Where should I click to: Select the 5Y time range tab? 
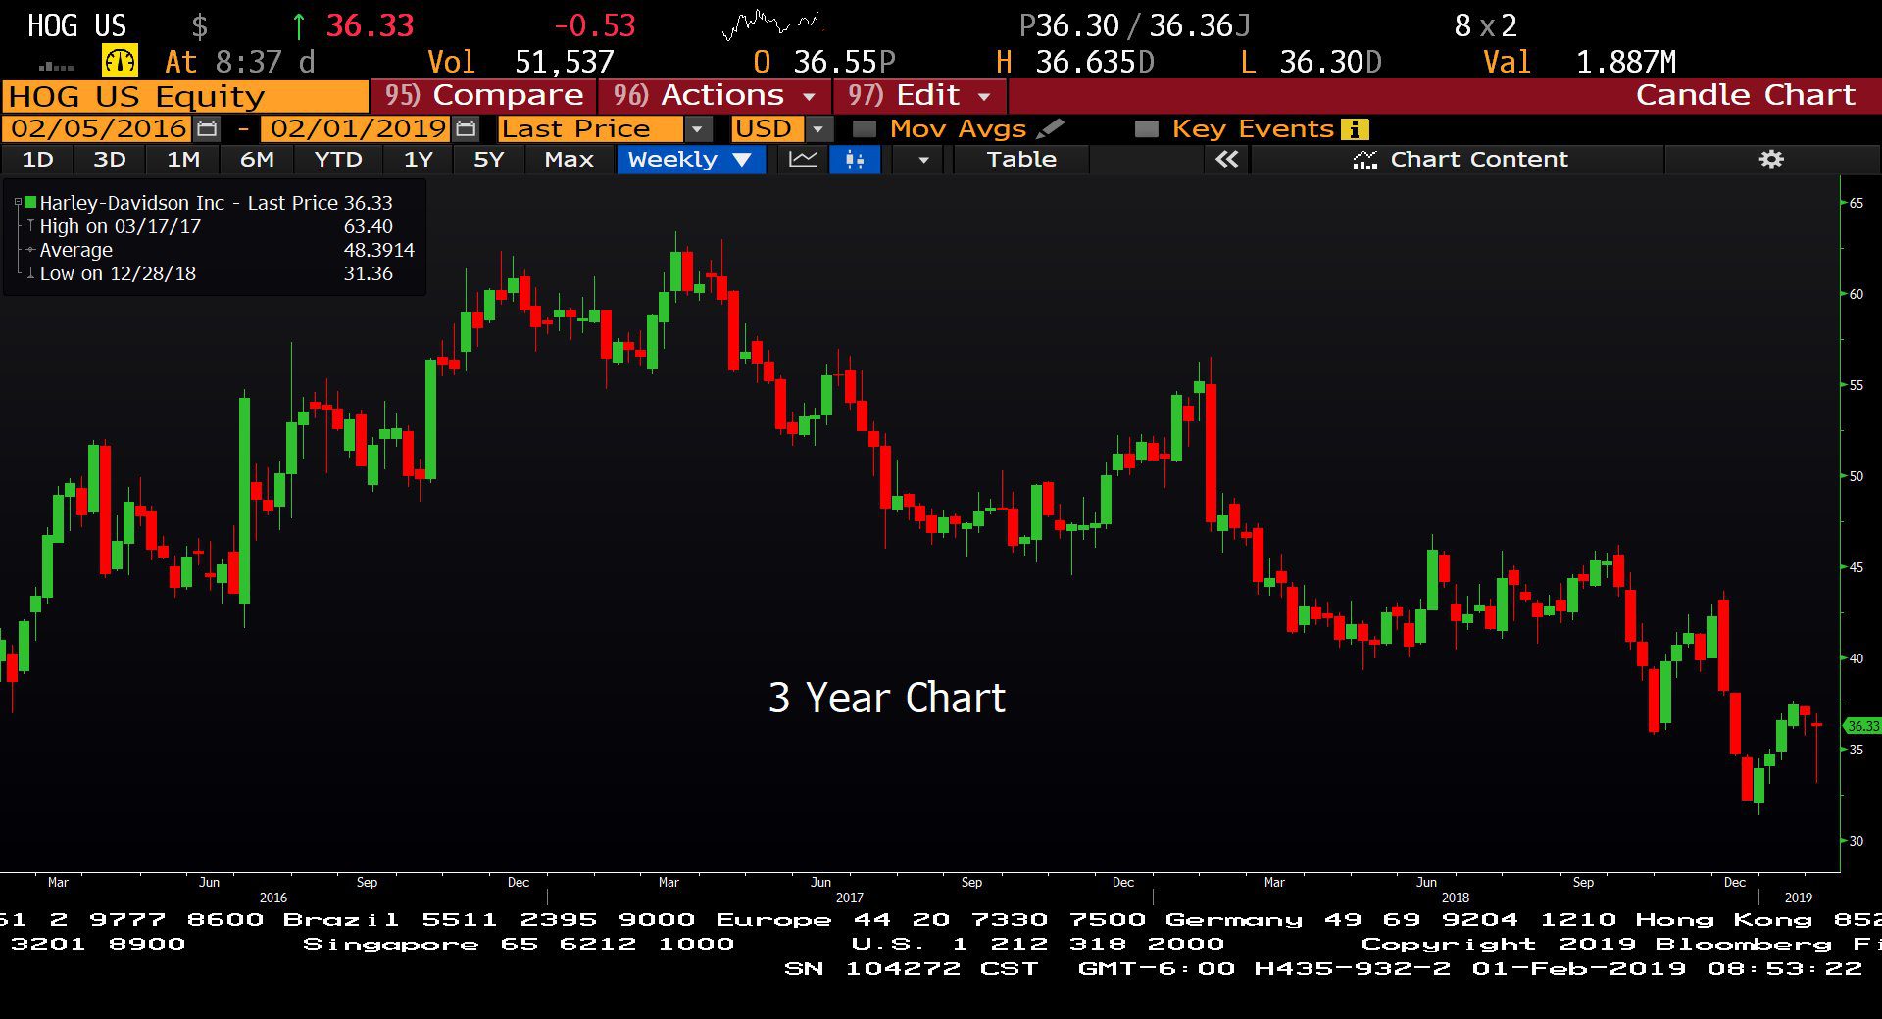click(488, 159)
